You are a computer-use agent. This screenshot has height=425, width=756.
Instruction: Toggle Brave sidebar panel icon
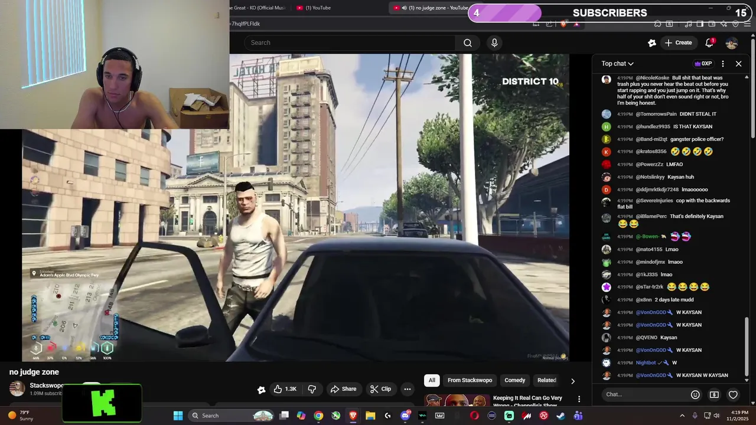700,24
